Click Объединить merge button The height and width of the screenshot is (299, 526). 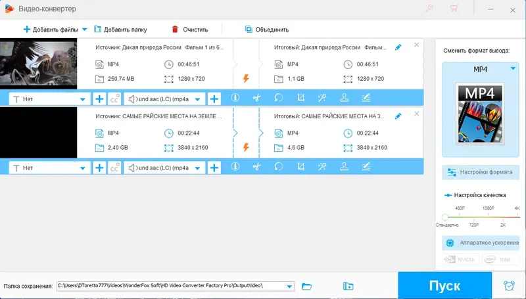click(x=267, y=30)
